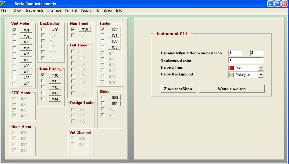
Task: Open the Rot color combo box
Action: coord(246,68)
